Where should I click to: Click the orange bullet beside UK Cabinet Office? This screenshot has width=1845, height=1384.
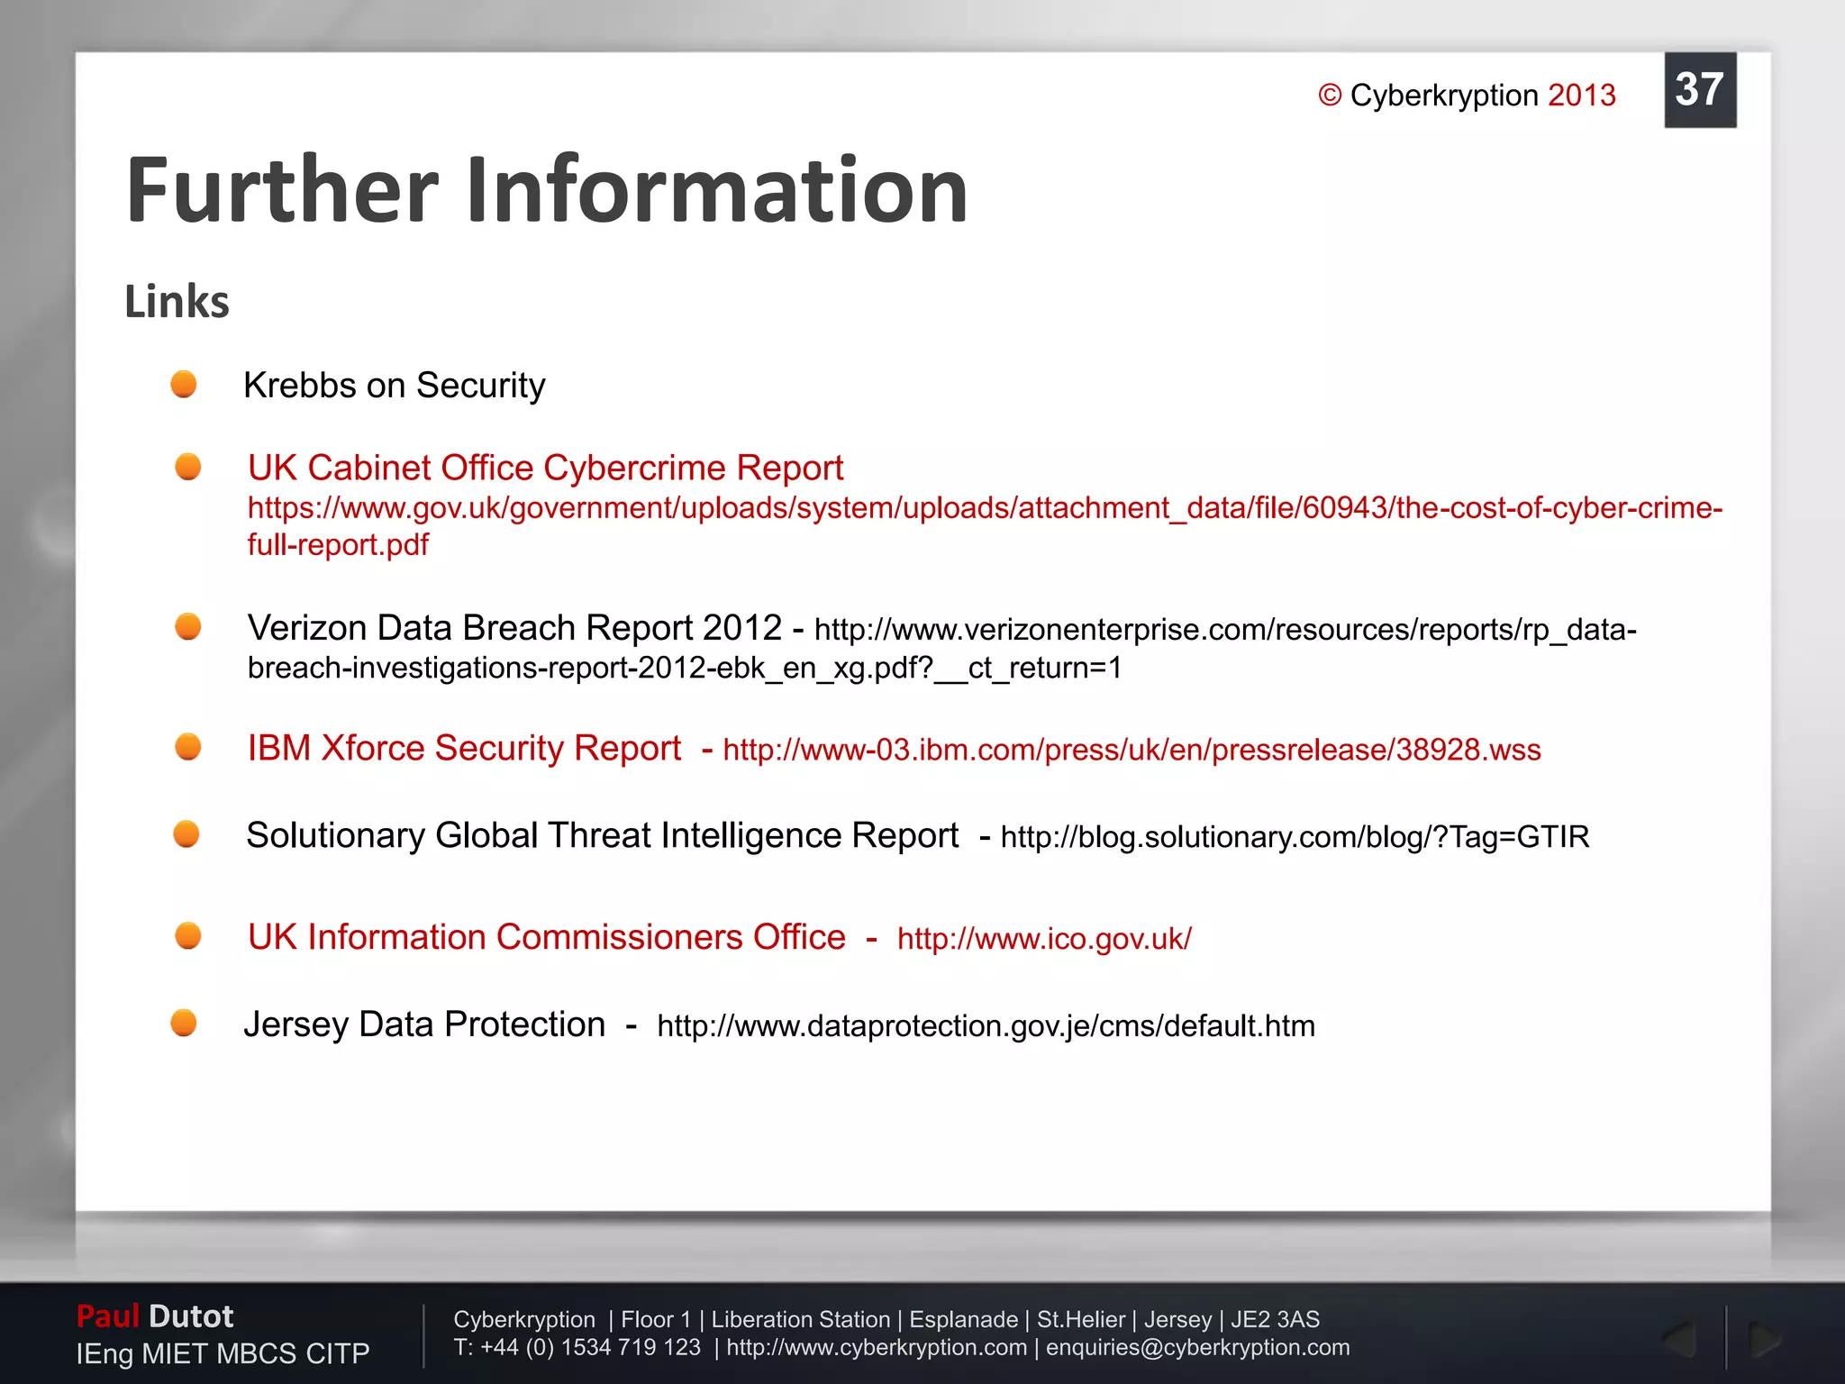click(188, 467)
